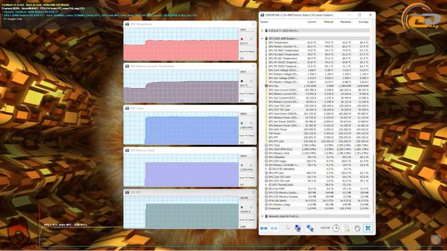Click the network connection icon in HWiNFO toolbar
Viewport: 447px width, 251px height.
(310, 228)
